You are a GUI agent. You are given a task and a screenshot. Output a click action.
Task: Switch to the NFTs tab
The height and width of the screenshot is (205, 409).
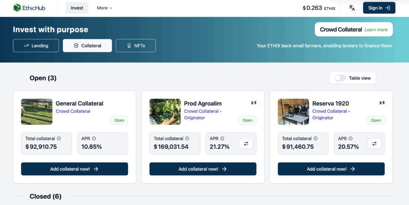point(136,45)
